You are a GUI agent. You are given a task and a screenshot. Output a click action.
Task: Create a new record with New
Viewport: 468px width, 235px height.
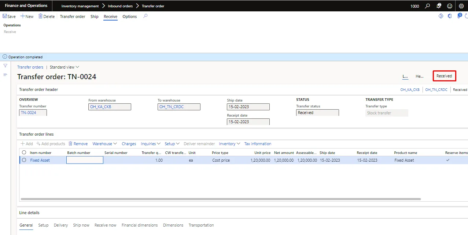(x=27, y=16)
